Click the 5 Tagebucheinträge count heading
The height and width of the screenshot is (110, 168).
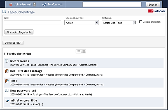pos(18,54)
